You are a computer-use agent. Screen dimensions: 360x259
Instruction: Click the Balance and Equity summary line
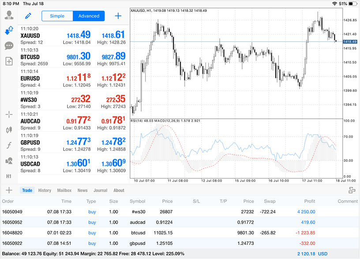point(93,254)
